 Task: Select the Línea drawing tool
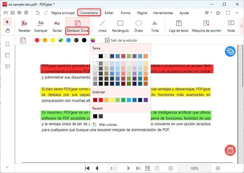102,26
